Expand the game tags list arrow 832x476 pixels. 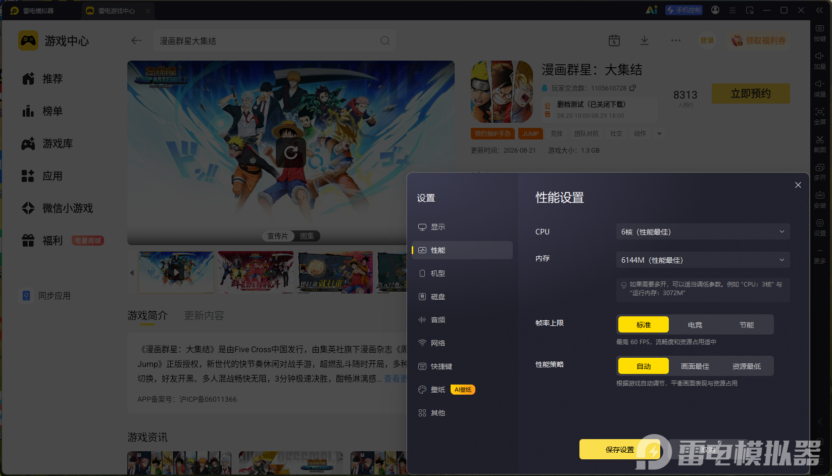[659, 134]
